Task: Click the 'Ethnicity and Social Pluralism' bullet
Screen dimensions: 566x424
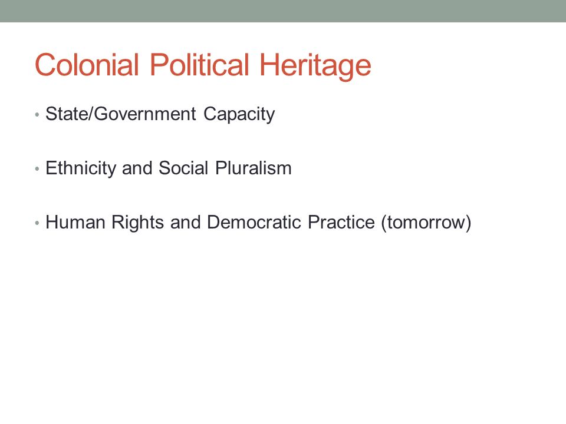Action: click(168, 168)
